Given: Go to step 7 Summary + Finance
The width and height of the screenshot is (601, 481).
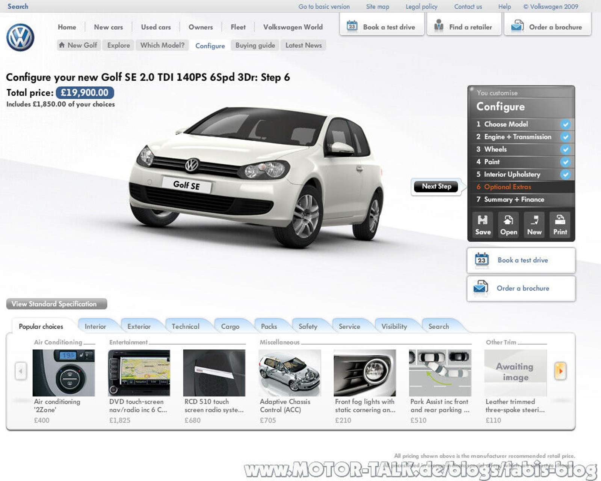Looking at the screenshot, I should click(521, 200).
